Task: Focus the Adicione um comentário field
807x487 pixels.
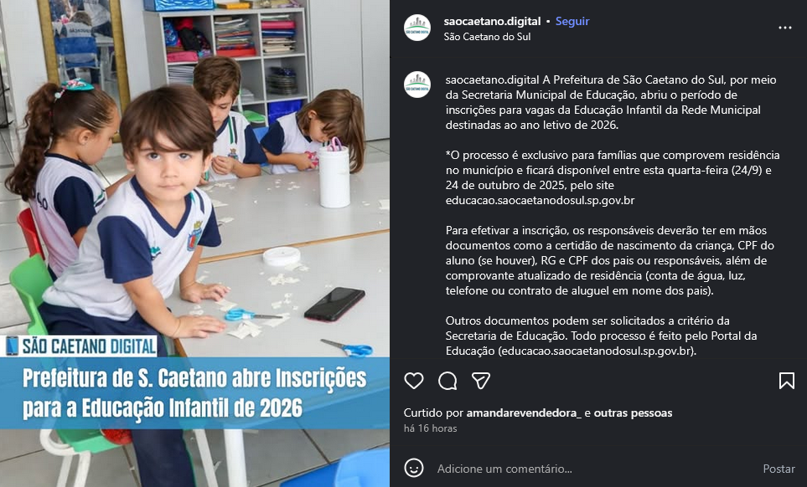Action: coord(592,469)
